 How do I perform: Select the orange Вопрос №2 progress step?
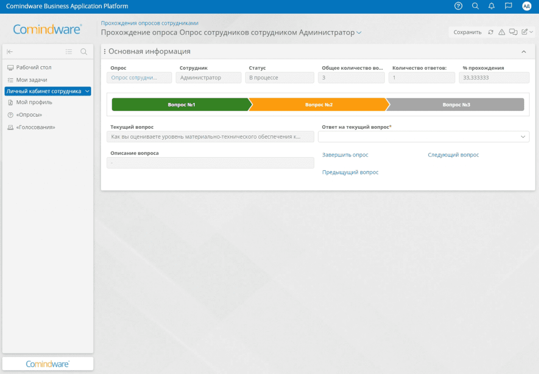[x=318, y=105]
